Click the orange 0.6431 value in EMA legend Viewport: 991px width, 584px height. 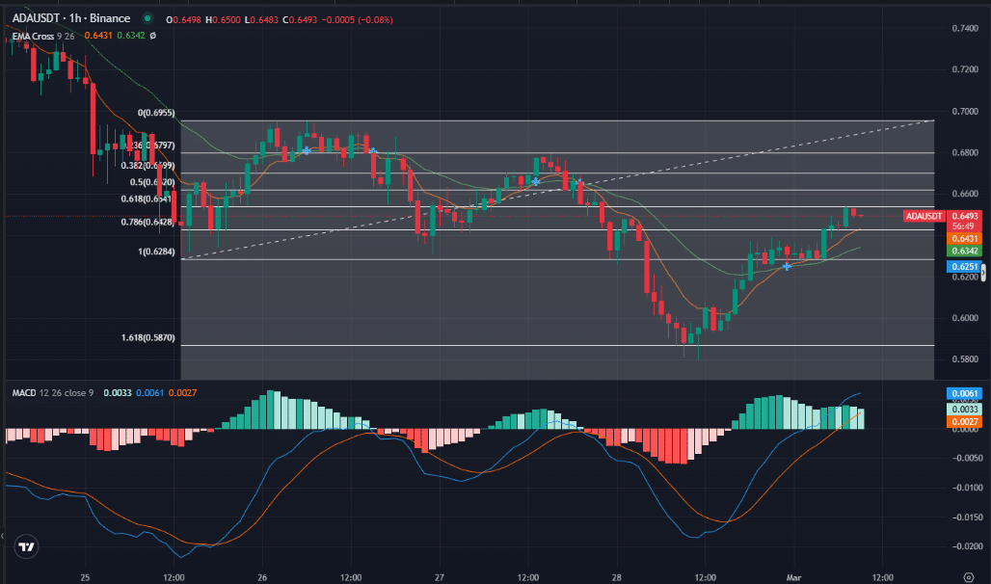tap(98, 36)
